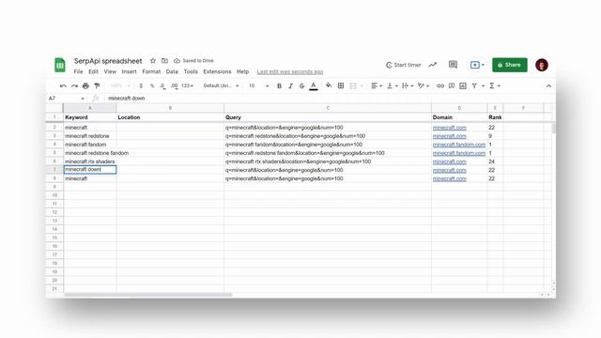Open the Extensions menu
Screen dimensions: 601x338
217,71
